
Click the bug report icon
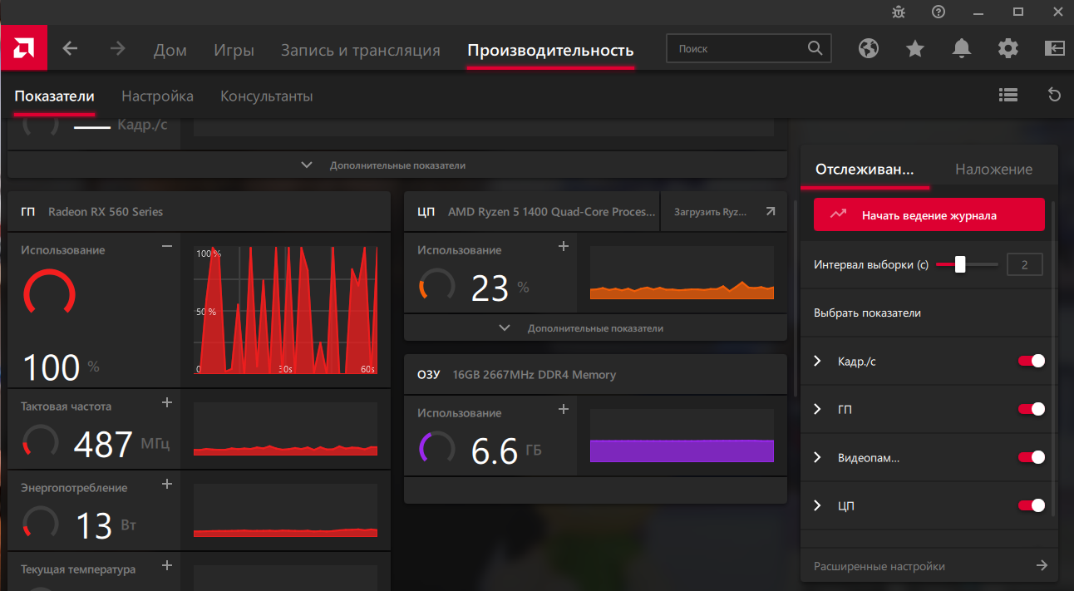point(899,12)
